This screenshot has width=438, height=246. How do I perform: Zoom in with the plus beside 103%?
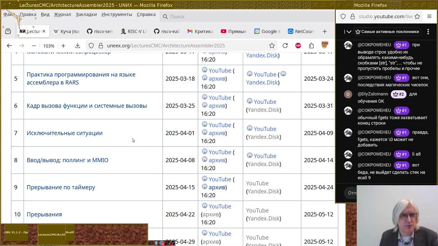[63, 46]
